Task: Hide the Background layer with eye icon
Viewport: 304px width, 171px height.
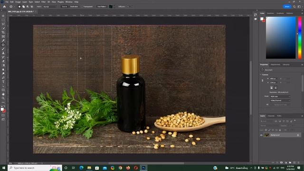Action: 261,135
